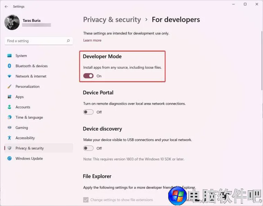Open the Apps settings category
263x206 pixels.
(38, 97)
